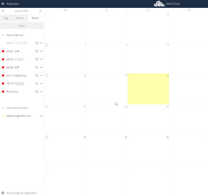Select LG 31 - LGF calendar name
208x196 pixels.
(13, 51)
